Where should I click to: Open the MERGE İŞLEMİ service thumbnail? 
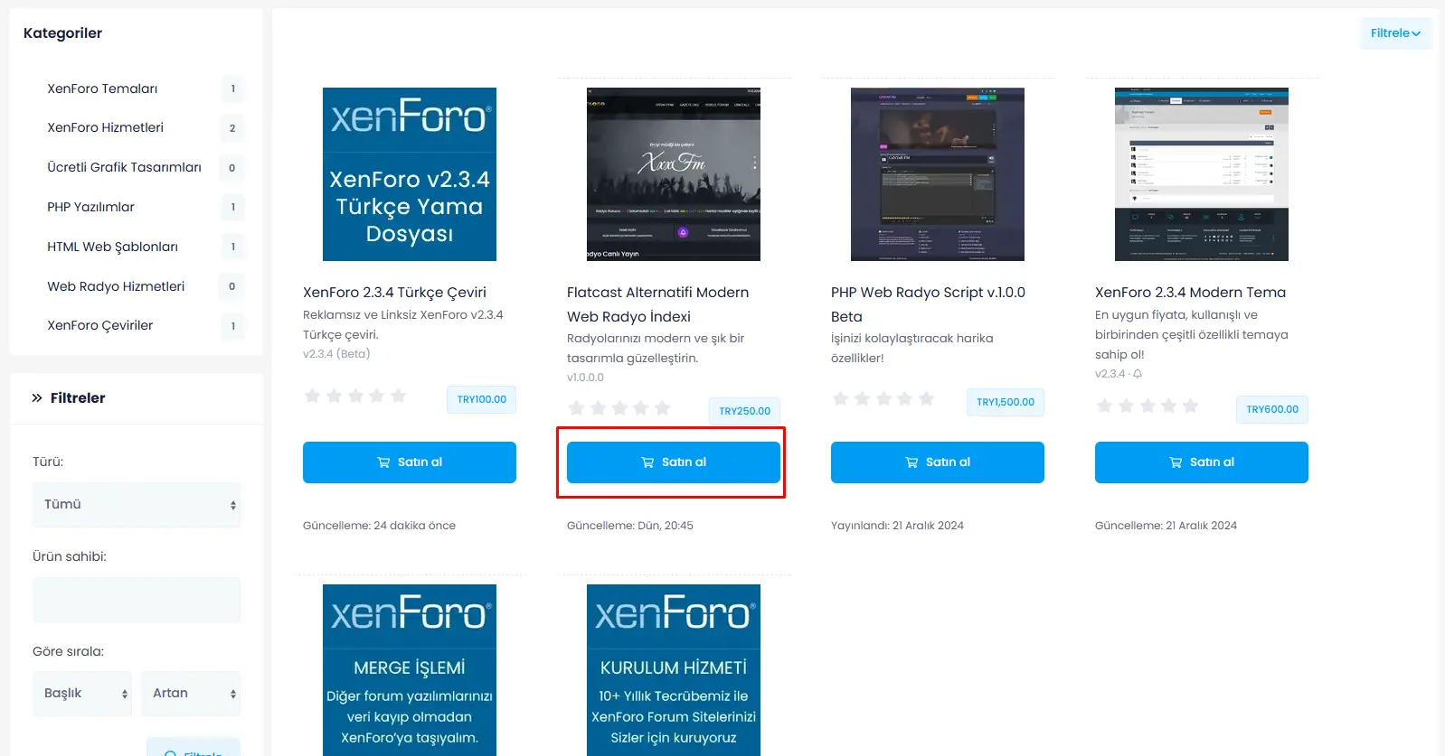click(410, 670)
